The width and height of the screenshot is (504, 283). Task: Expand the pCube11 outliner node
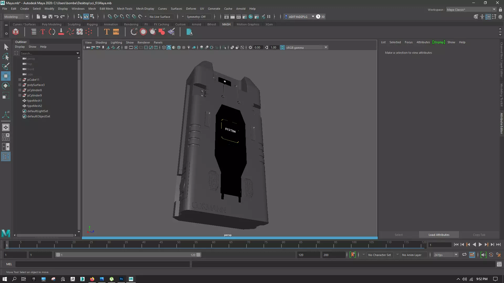pyautogui.click(x=20, y=79)
